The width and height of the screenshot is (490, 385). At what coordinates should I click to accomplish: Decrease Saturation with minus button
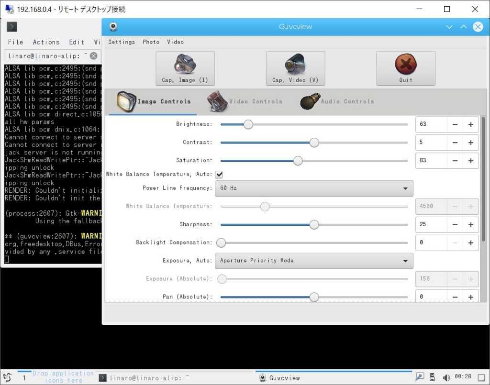point(455,161)
